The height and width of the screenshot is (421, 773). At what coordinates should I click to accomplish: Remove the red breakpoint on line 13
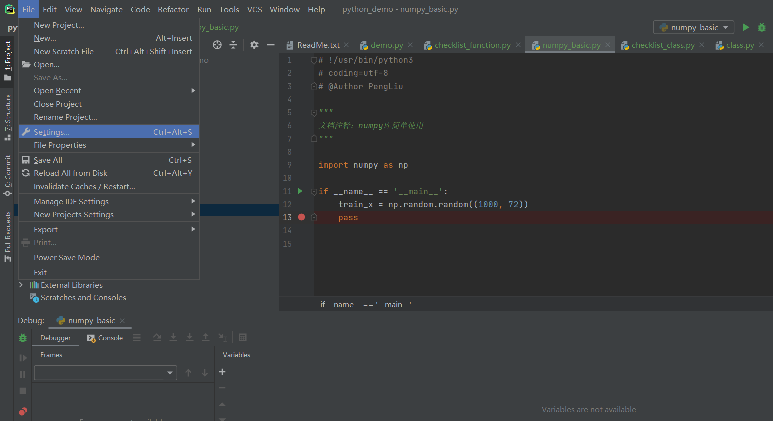(301, 217)
